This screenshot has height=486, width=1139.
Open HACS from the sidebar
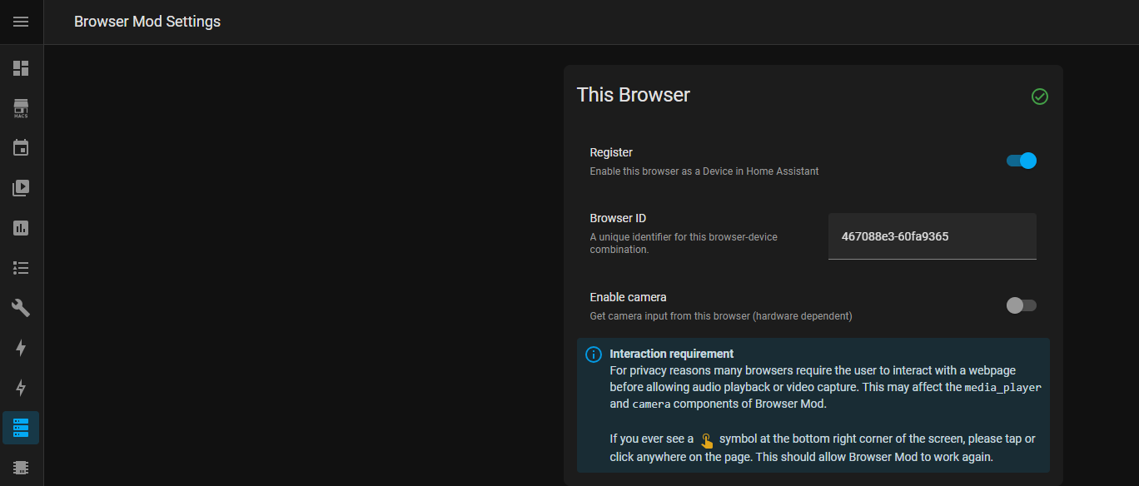click(x=21, y=108)
